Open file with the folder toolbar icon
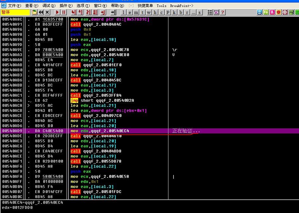 [x=34, y=12]
